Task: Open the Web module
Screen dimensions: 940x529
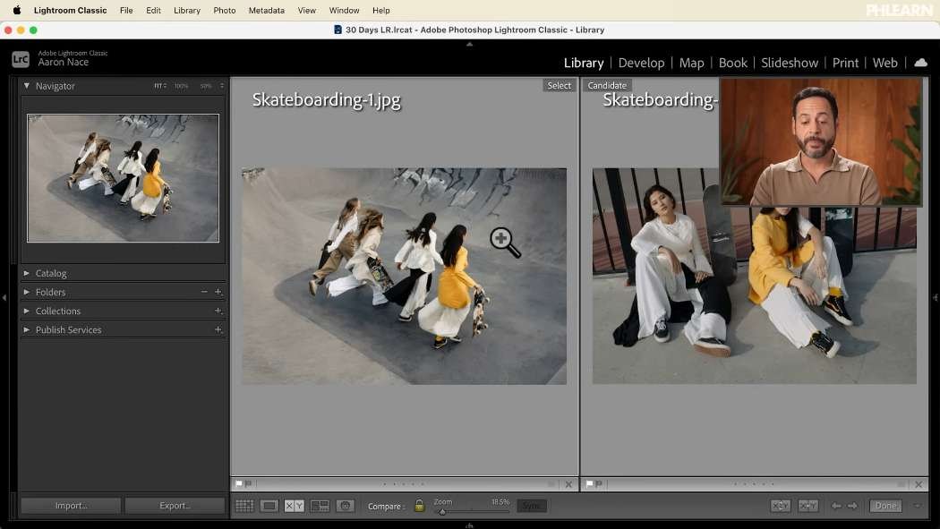Action: click(x=884, y=63)
